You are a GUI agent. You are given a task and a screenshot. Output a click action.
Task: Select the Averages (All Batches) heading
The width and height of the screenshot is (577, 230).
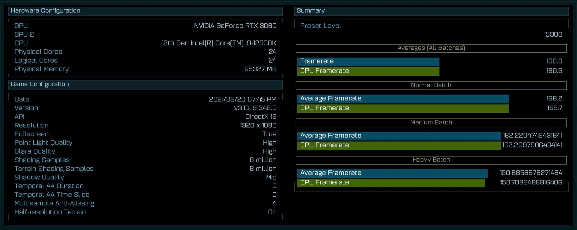point(431,48)
